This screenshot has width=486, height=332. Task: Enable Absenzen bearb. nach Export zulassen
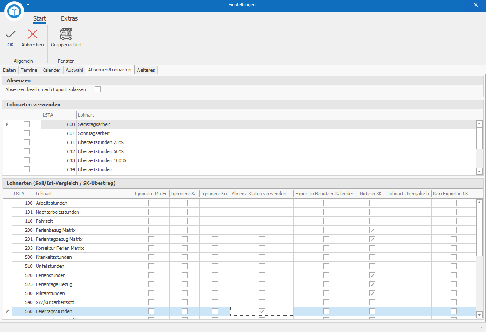tap(98, 89)
